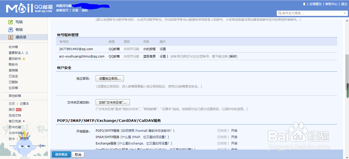The image size is (349, 159).
Task: Click the 换肤 link in header
Action: pyautogui.click(x=85, y=10)
